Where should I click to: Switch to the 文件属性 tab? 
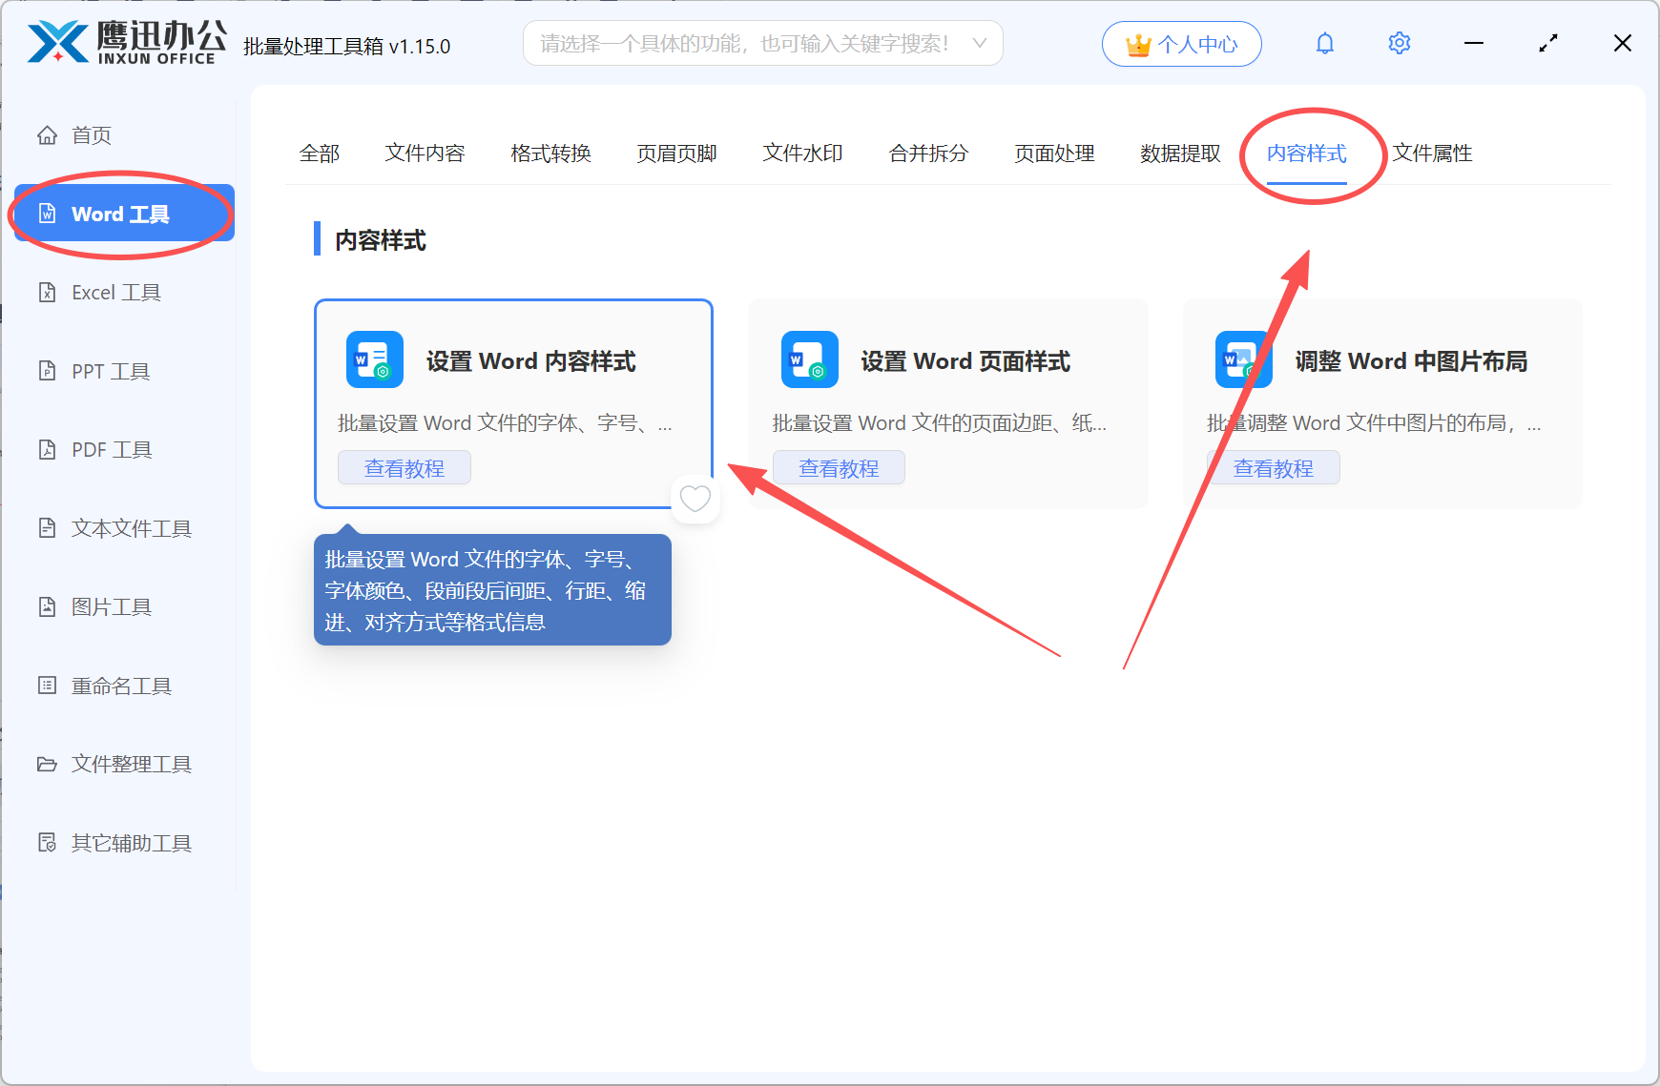(x=1432, y=154)
